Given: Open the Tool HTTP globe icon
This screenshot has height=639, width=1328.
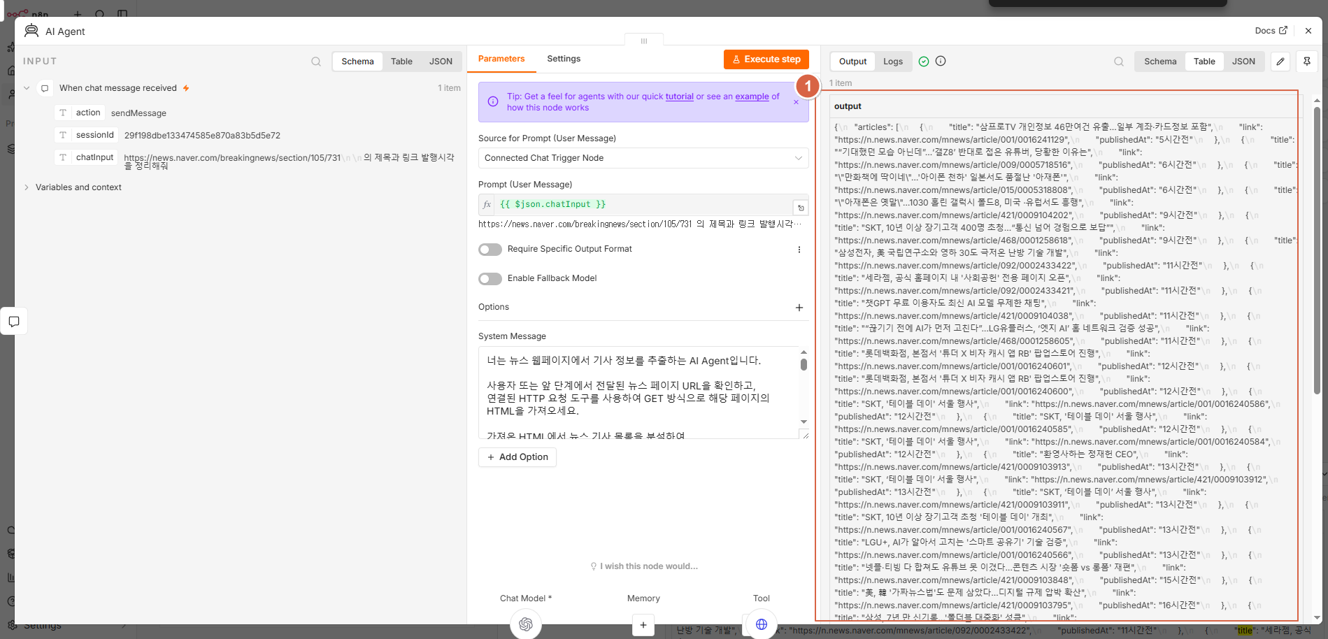Looking at the screenshot, I should coord(762,624).
